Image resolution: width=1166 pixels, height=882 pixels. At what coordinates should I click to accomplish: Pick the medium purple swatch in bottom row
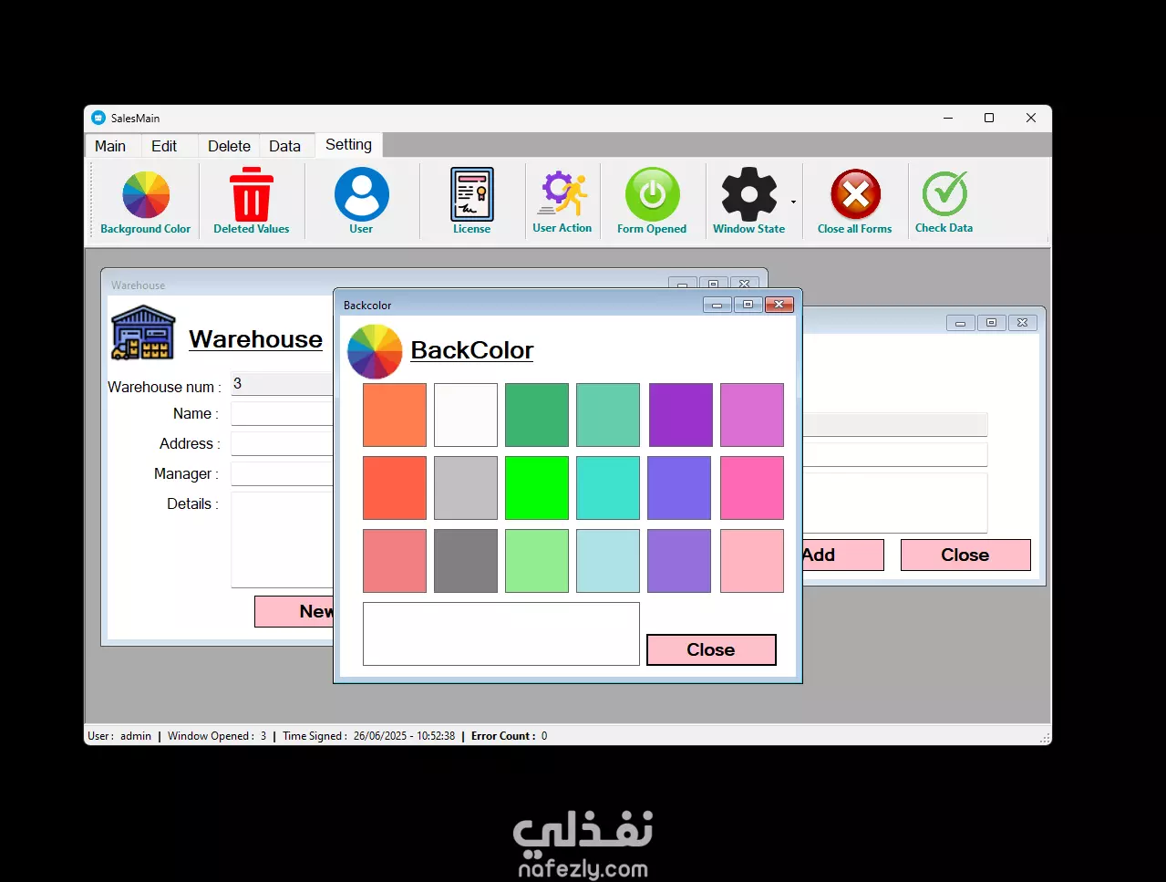679,561
